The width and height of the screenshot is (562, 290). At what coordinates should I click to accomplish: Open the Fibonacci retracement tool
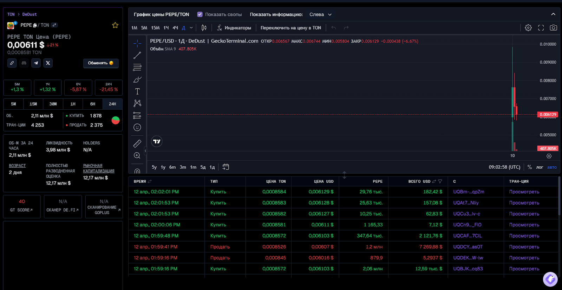[137, 67]
